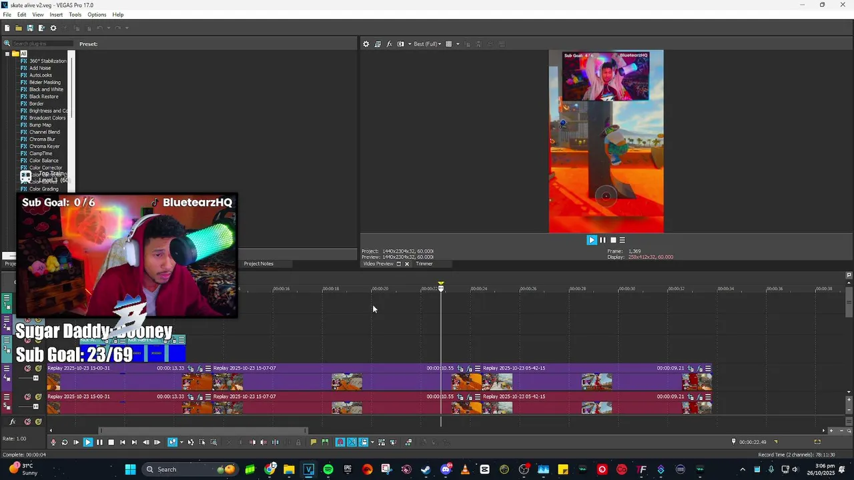The image size is (854, 480).
Task: Open Project Video Properties gear in preview
Action: click(366, 44)
